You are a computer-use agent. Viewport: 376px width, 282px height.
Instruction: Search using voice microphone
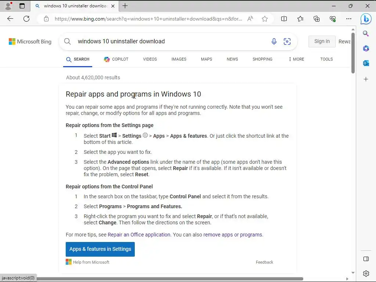pyautogui.click(x=274, y=41)
